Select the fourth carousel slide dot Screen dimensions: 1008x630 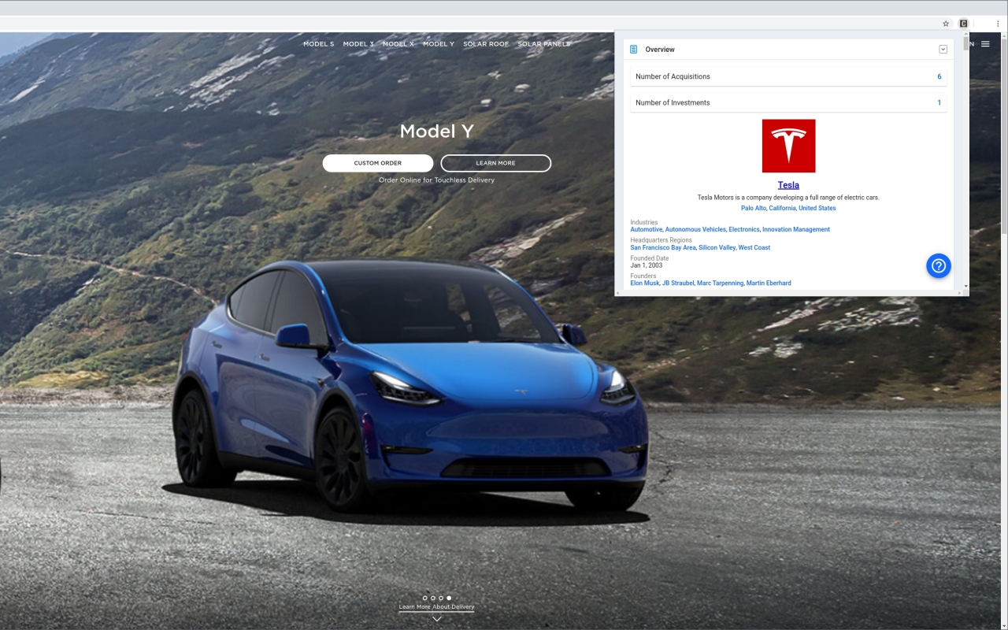coord(449,598)
